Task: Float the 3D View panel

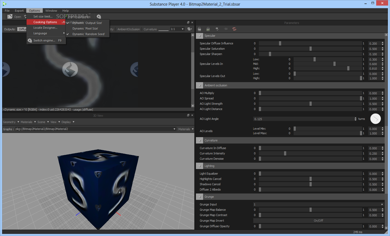Action: [x=188, y=115]
